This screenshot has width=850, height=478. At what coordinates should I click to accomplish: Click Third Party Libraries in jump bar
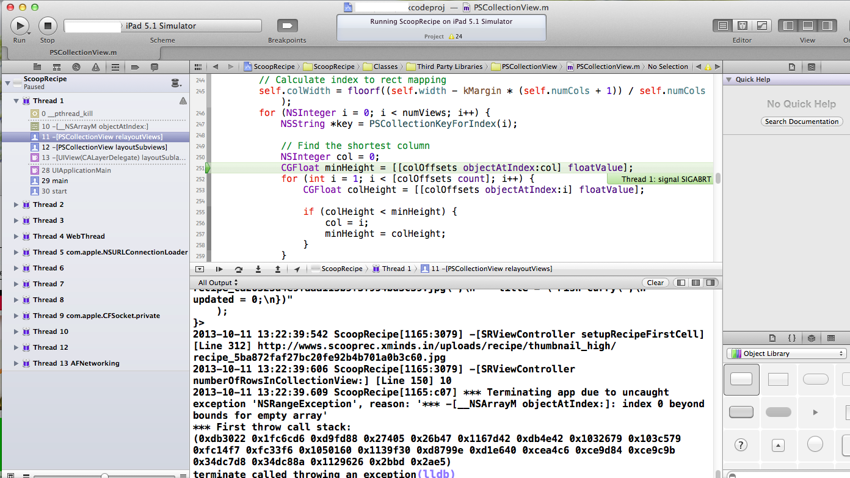pos(445,67)
